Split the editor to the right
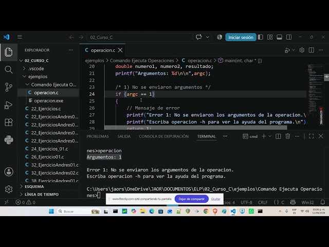Image resolution: width=329 pixels, height=247 pixels. [x=312, y=50]
